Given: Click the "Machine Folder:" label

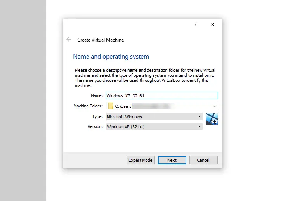Looking at the screenshot, I should [88, 106].
